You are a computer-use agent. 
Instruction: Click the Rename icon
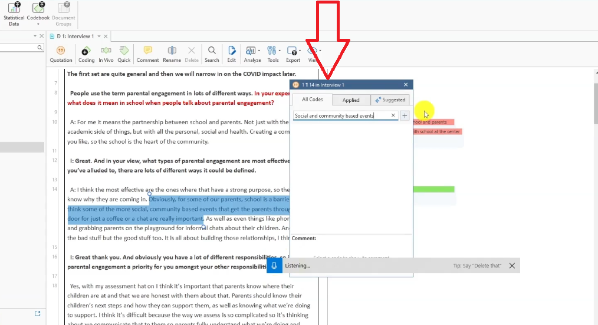[172, 54]
